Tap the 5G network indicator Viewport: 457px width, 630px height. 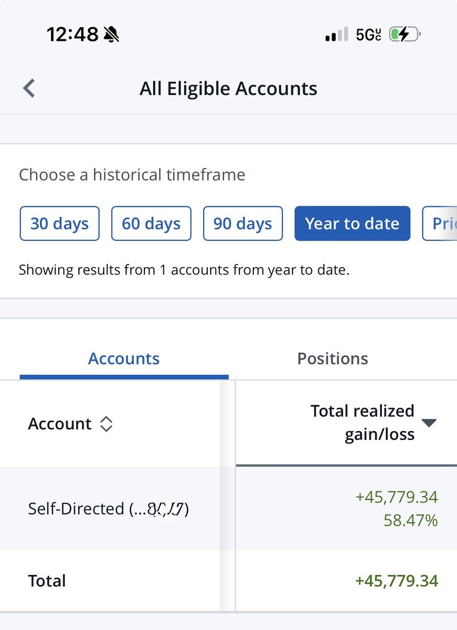click(x=368, y=35)
